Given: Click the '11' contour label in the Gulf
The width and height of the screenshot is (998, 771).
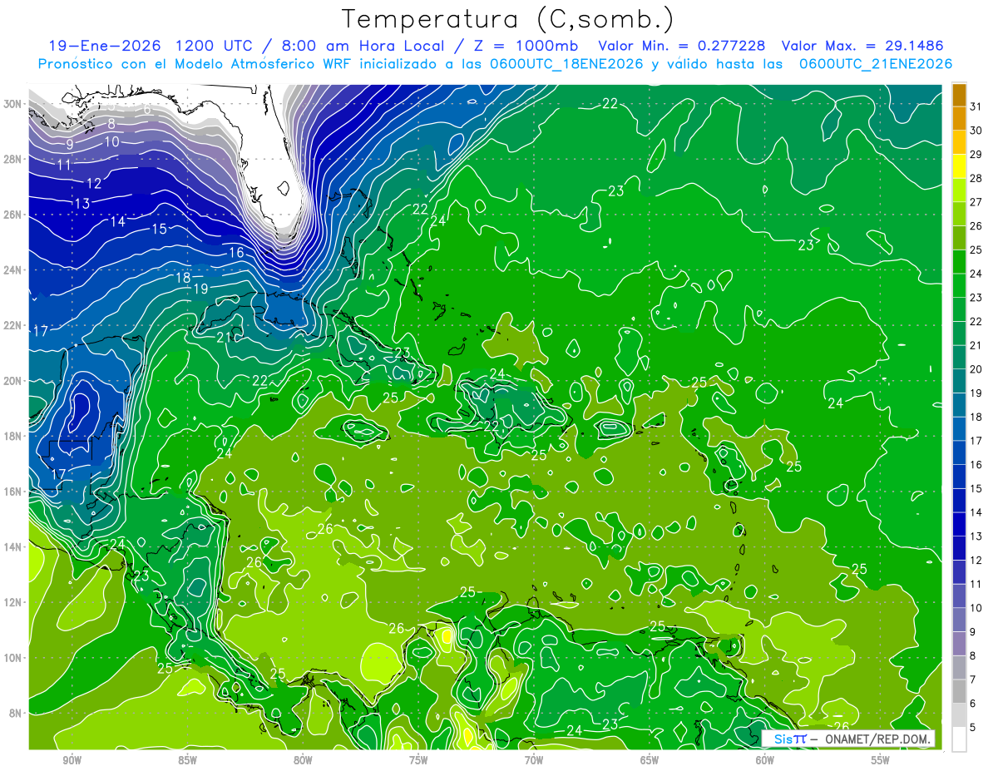Looking at the screenshot, I should [x=64, y=165].
